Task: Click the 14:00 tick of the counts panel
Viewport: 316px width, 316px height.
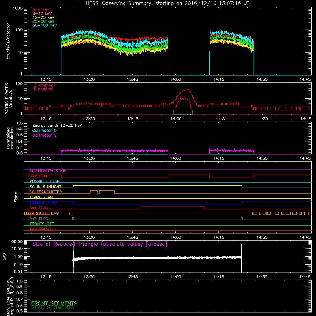Action: click(x=175, y=79)
